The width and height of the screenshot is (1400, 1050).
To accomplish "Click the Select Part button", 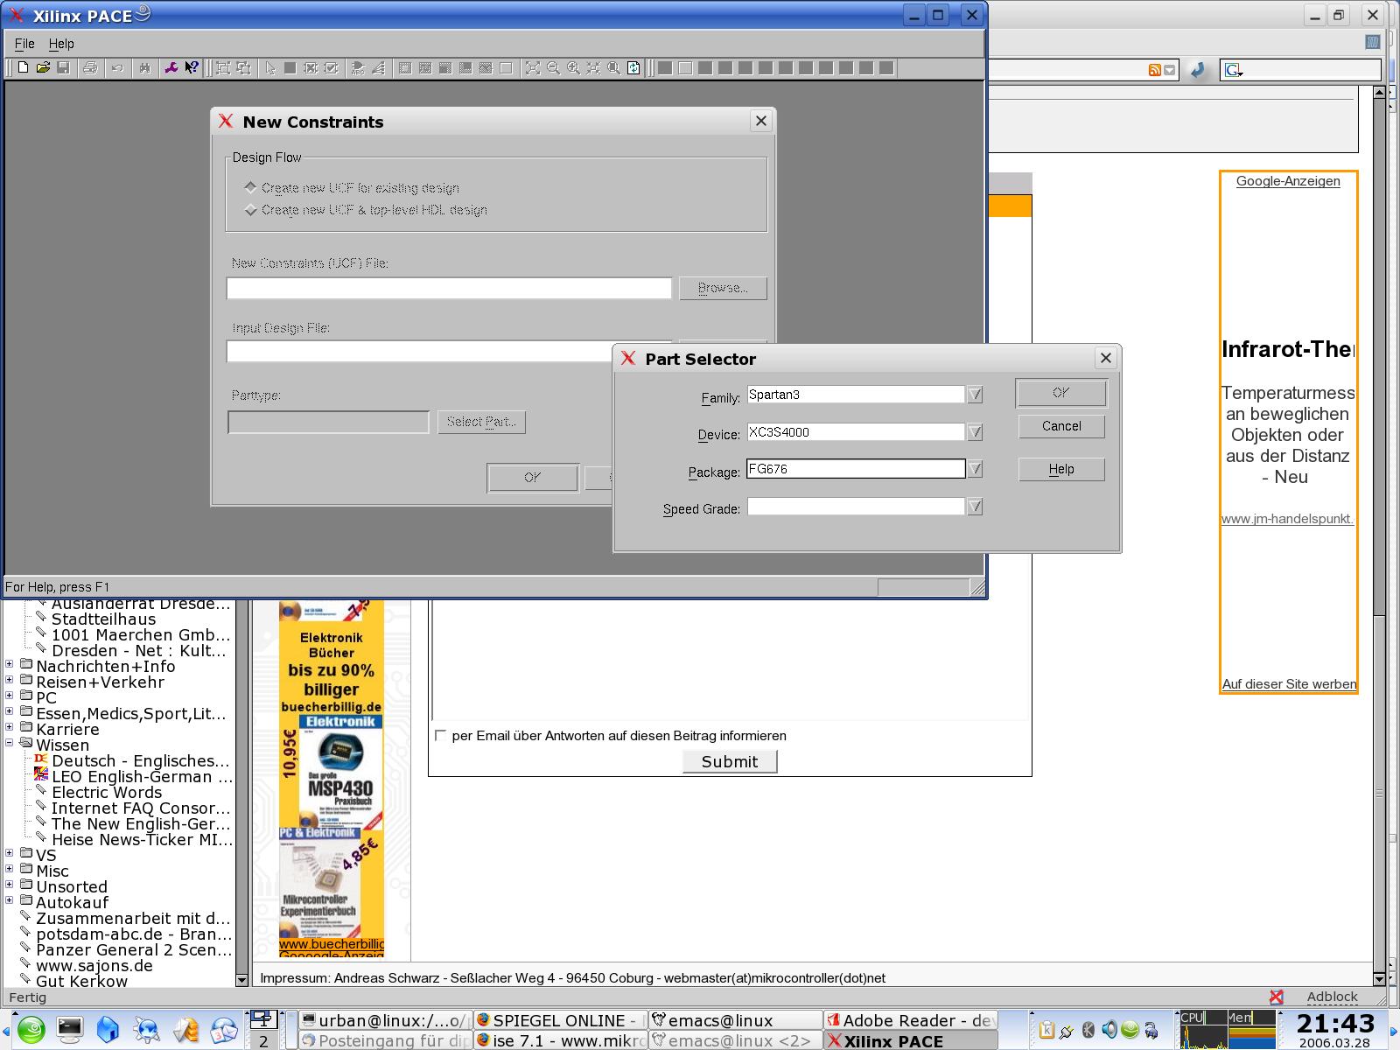I will (x=482, y=422).
